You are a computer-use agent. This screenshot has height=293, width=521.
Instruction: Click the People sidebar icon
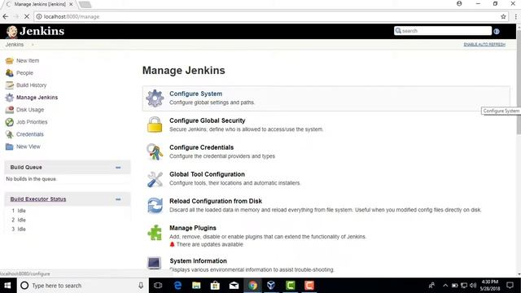click(9, 72)
